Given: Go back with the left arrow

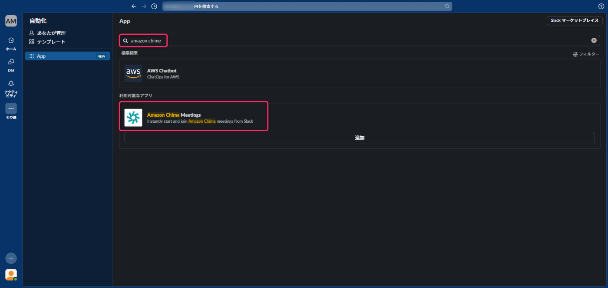Looking at the screenshot, I should click(134, 6).
